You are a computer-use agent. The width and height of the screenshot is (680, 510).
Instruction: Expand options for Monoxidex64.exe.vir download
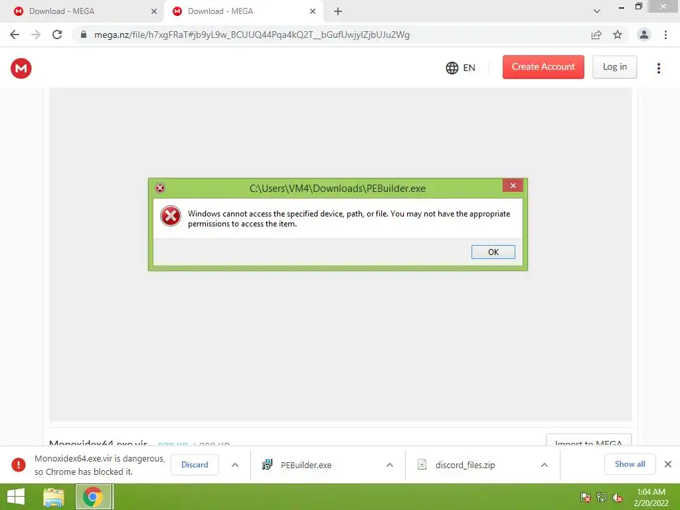tap(235, 465)
